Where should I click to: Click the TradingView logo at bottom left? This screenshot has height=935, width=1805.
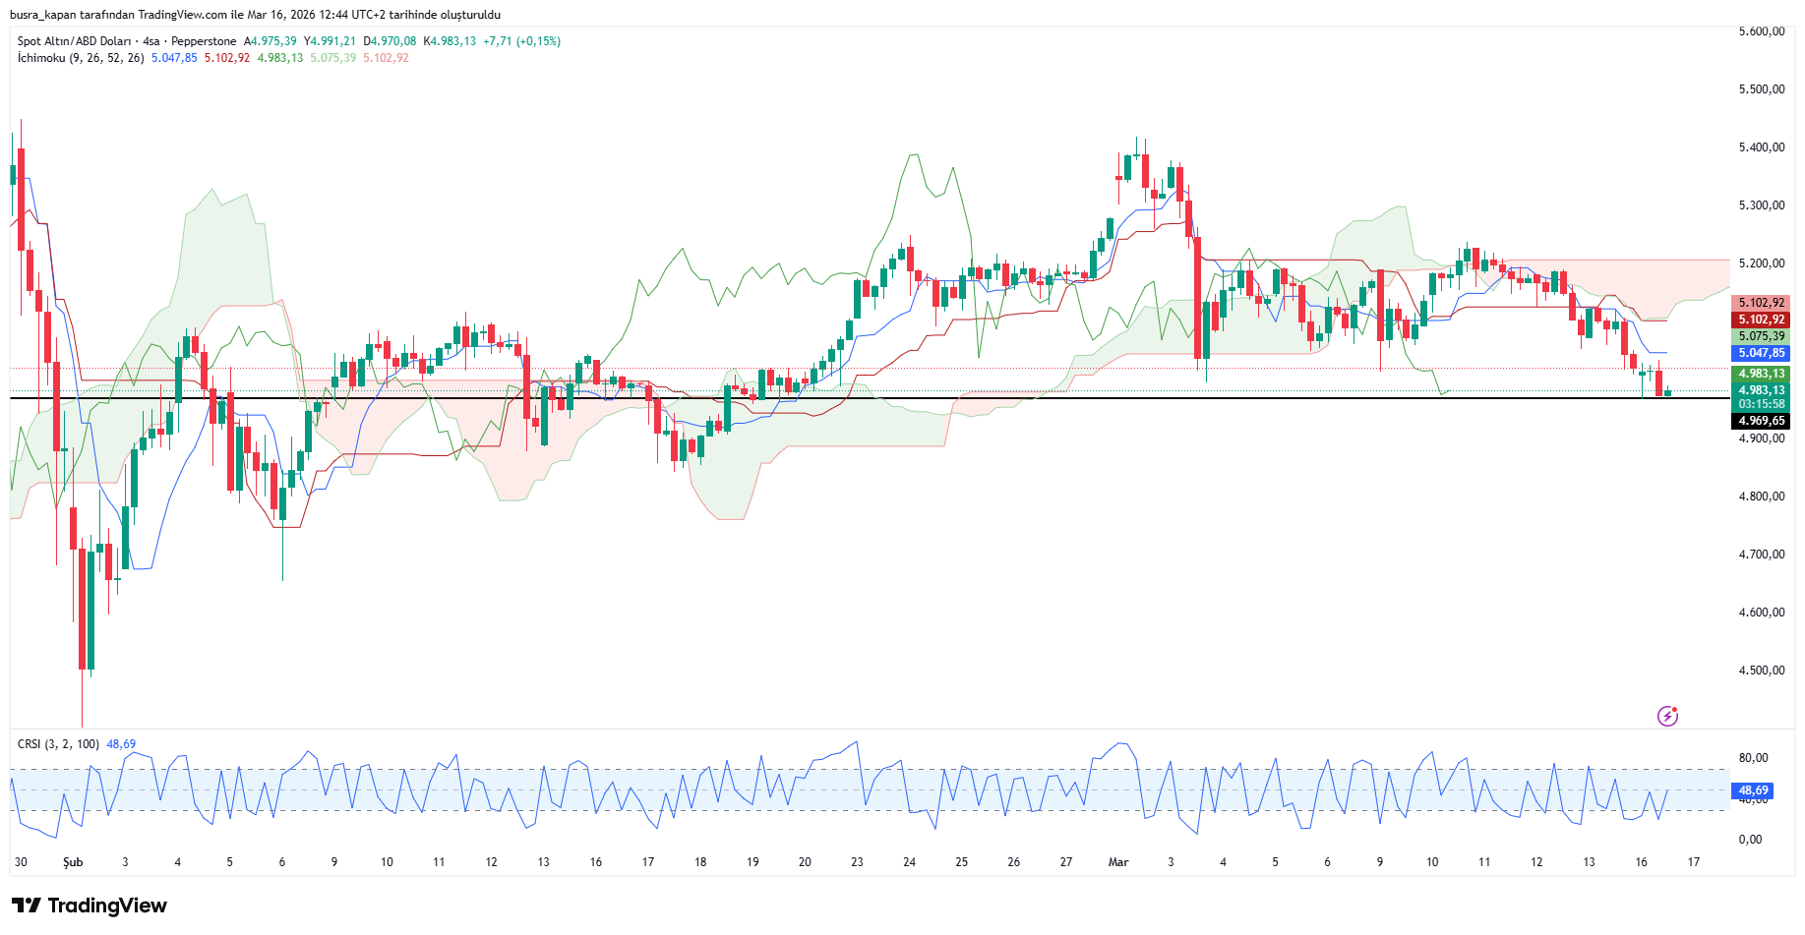click(x=90, y=906)
